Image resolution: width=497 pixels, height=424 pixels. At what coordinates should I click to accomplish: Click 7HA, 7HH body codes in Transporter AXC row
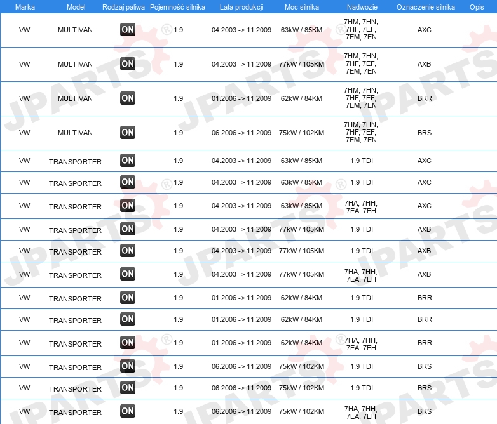pyautogui.click(x=361, y=207)
